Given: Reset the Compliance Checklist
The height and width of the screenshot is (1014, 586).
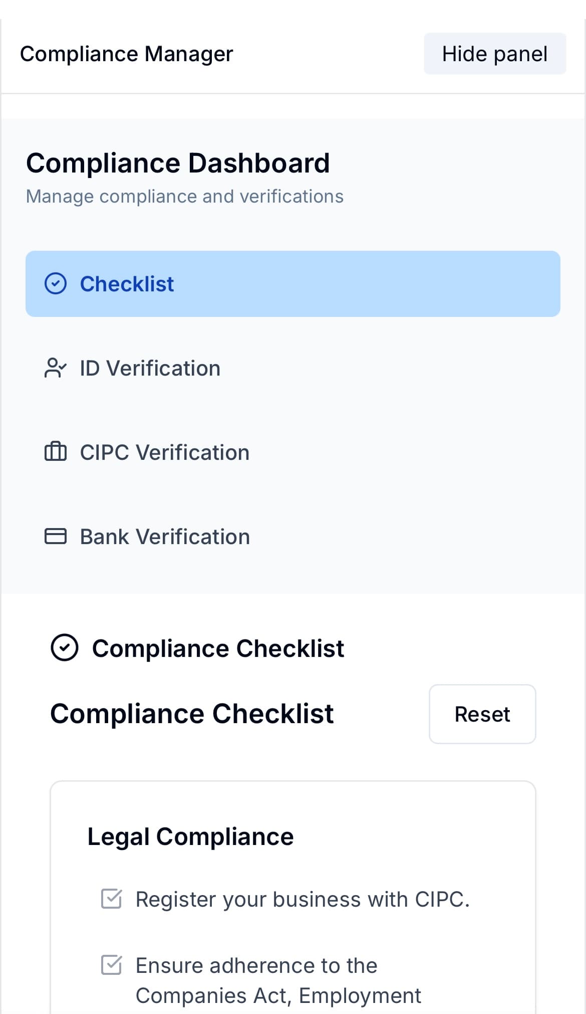Looking at the screenshot, I should [x=482, y=714].
